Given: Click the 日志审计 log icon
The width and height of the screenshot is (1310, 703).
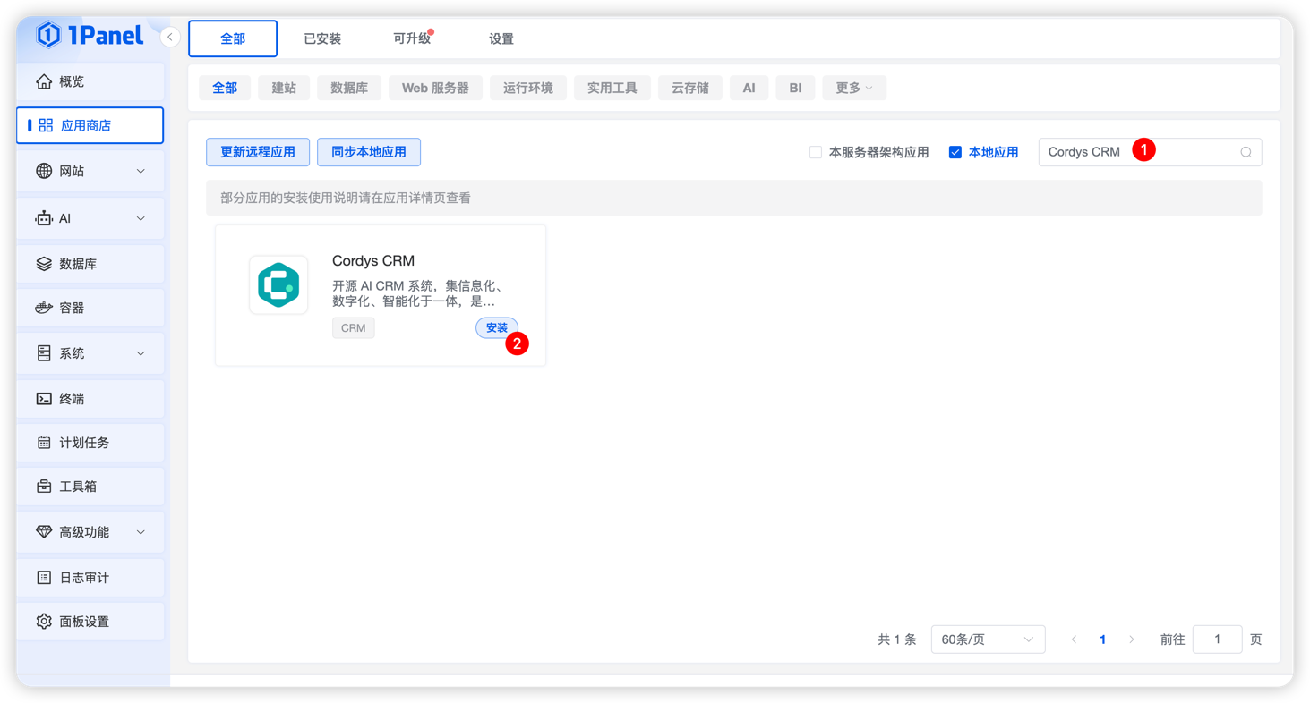Looking at the screenshot, I should coord(44,578).
